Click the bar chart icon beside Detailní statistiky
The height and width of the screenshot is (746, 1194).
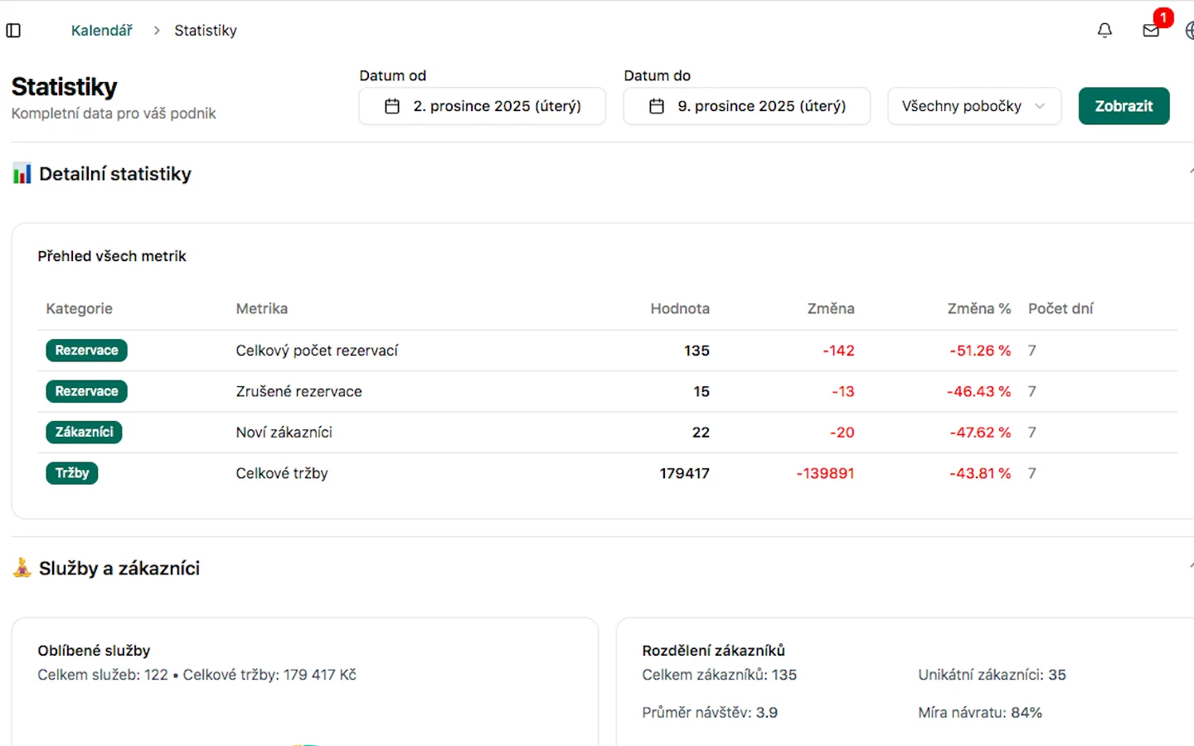[22, 174]
